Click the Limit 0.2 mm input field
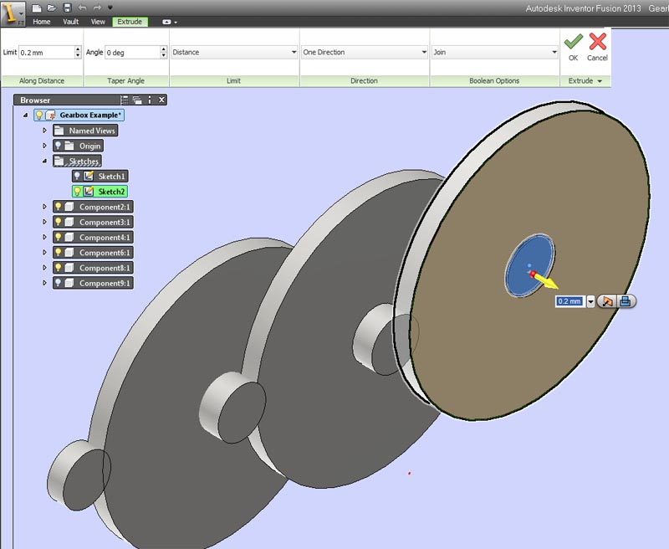The width and height of the screenshot is (669, 549). pyautogui.click(x=47, y=53)
